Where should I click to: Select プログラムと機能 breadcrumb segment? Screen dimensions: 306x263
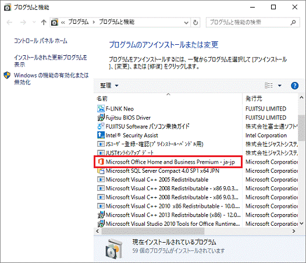[117, 22]
